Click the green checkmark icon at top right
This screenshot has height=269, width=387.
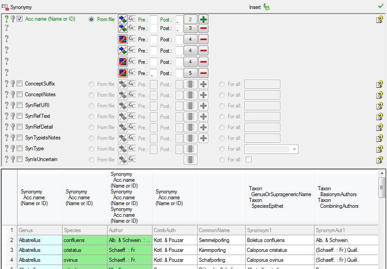(381, 7)
